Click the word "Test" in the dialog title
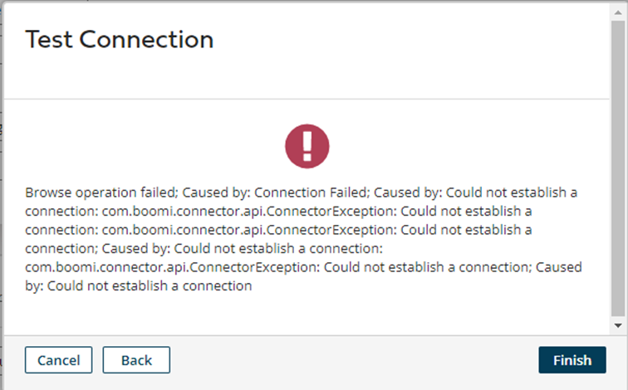Image resolution: width=628 pixels, height=390 pixels. click(49, 39)
